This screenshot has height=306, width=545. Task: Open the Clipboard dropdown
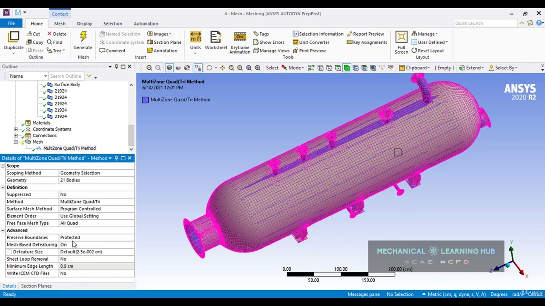[414, 68]
